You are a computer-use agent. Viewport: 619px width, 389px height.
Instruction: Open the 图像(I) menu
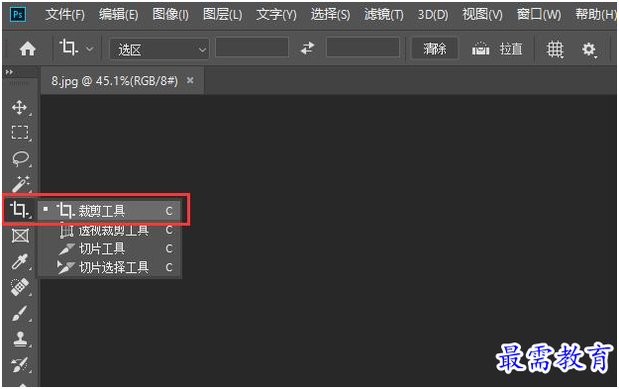click(170, 15)
